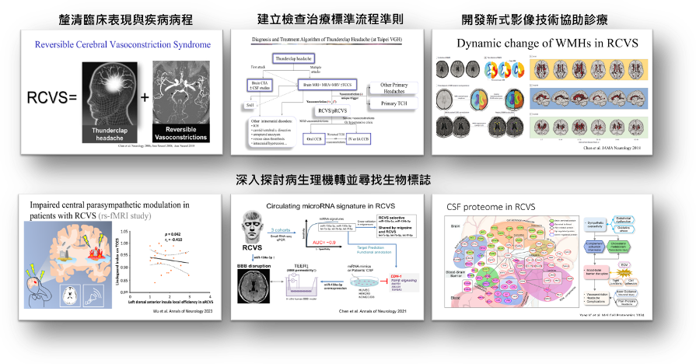The width and height of the screenshot is (696, 364).
Task: Click the "Primary TCH" box
Action: (393, 103)
